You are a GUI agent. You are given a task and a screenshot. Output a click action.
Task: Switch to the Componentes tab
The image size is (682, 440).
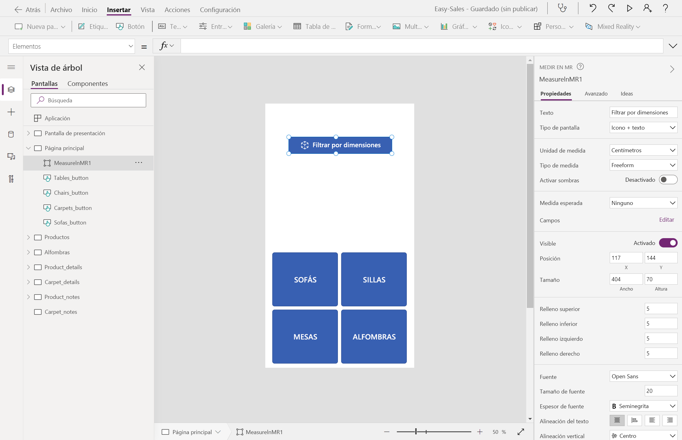(87, 83)
